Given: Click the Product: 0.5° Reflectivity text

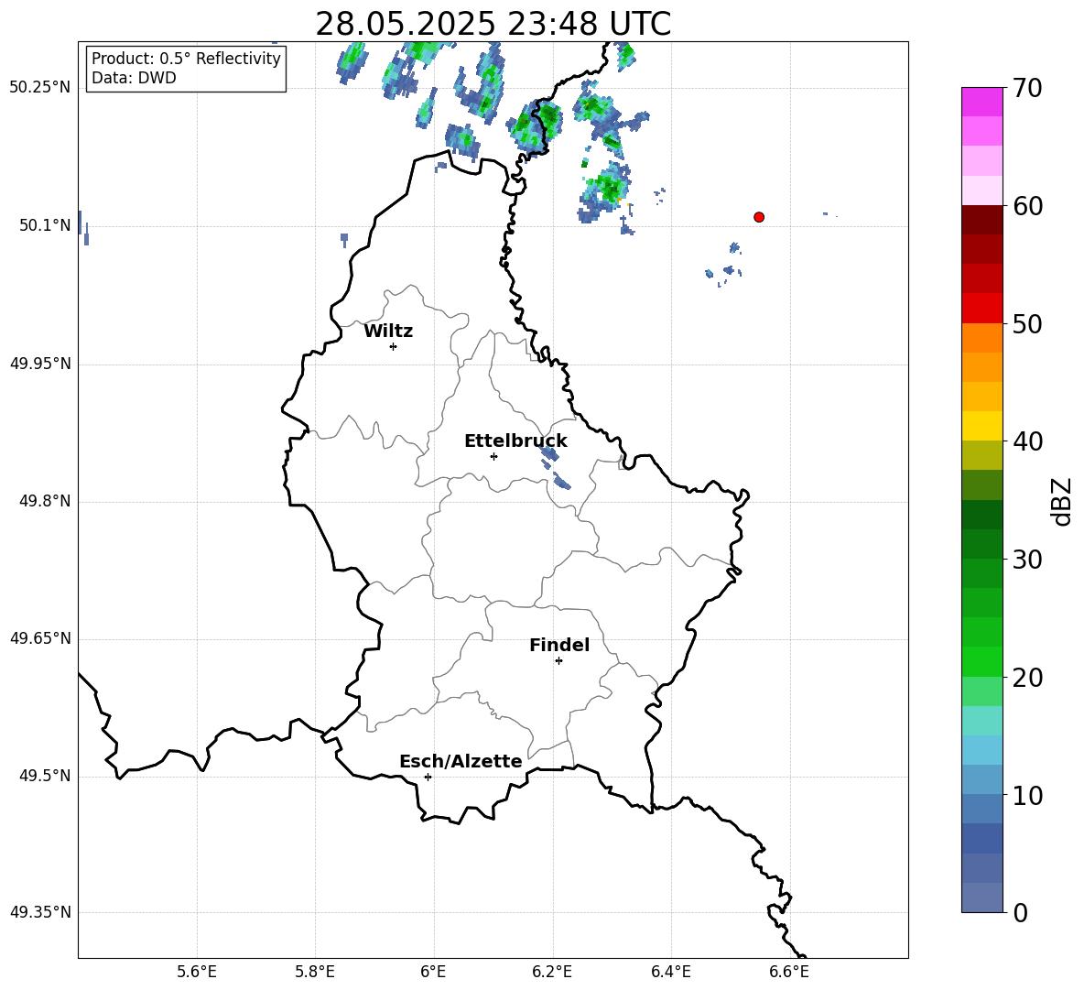Looking at the screenshot, I should pos(186,59).
